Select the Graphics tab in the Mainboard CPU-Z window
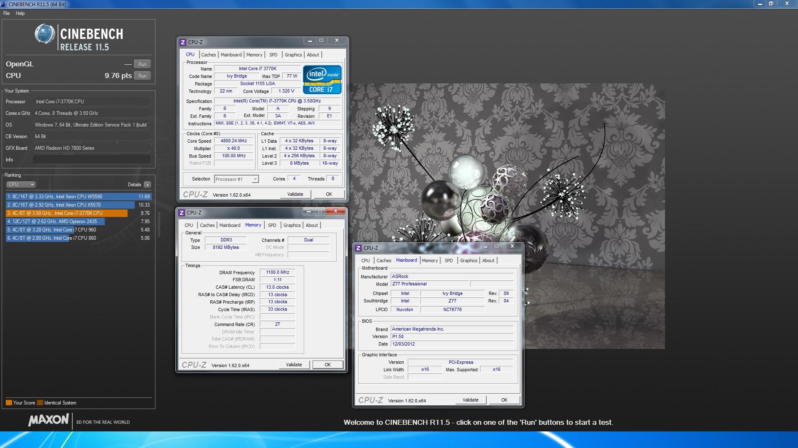 468,261
